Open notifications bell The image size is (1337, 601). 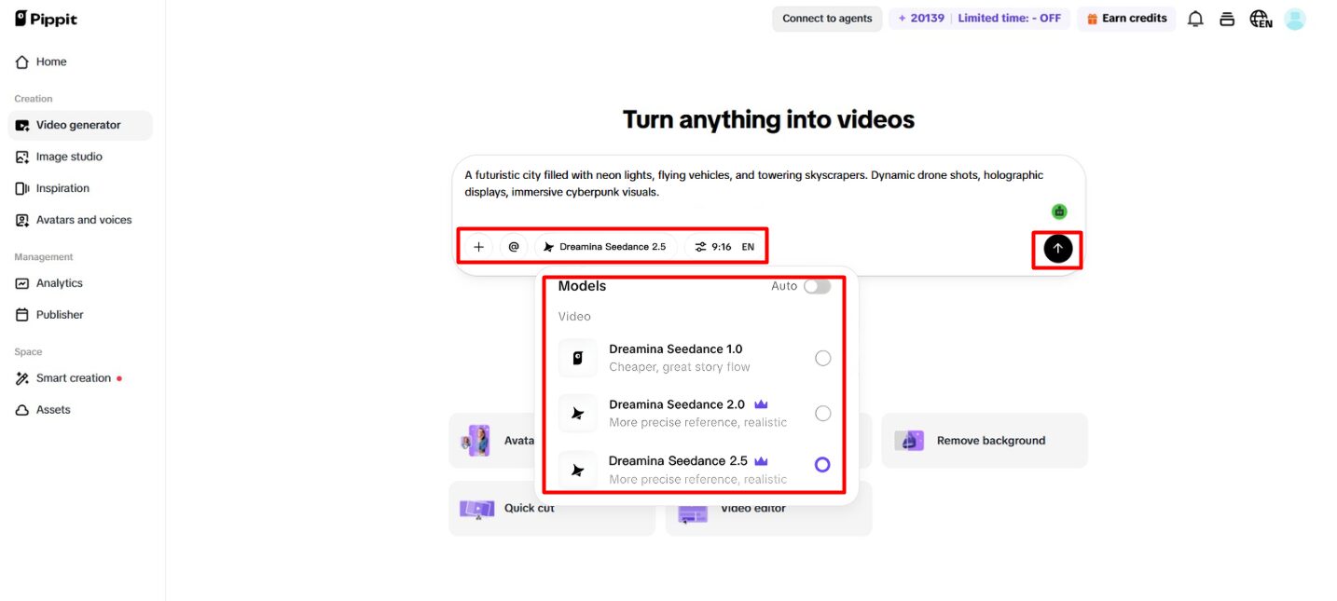click(x=1195, y=19)
